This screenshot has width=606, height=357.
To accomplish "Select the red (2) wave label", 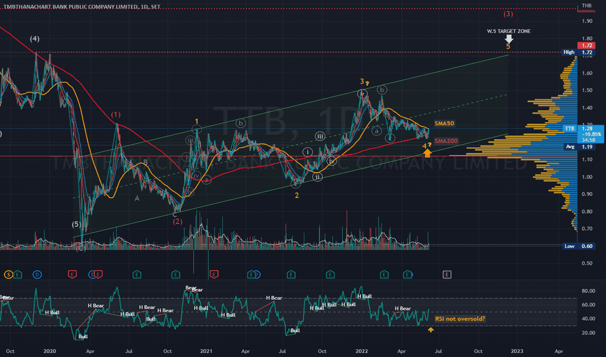I will pyautogui.click(x=178, y=221).
